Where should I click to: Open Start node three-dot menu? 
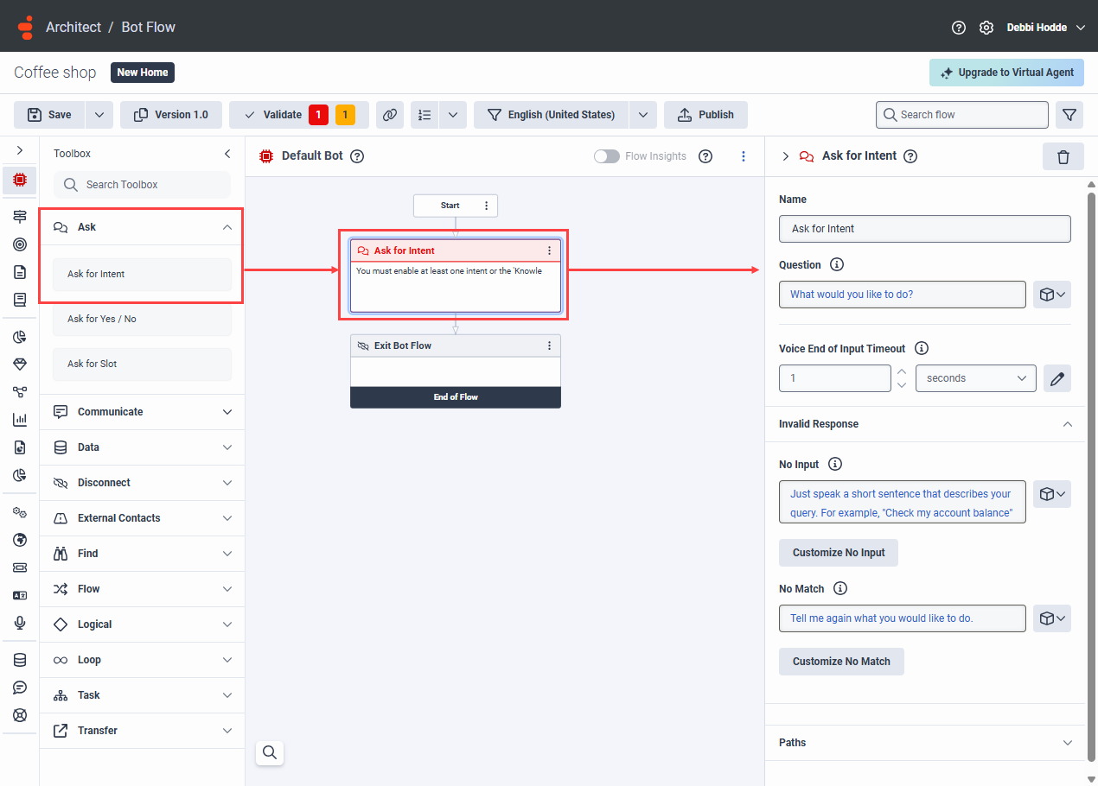pos(486,206)
